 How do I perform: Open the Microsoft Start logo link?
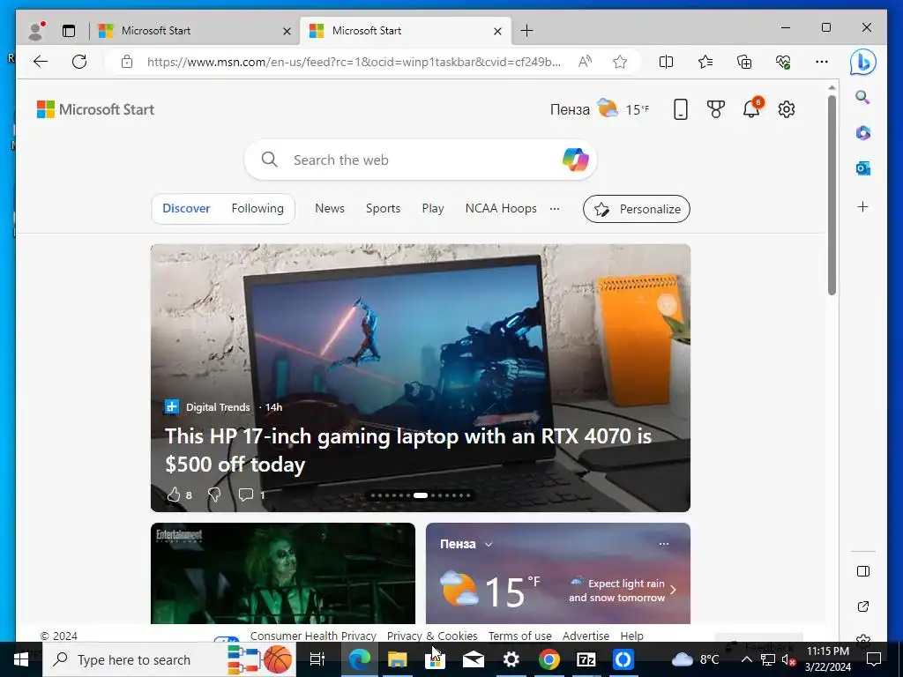tap(95, 109)
